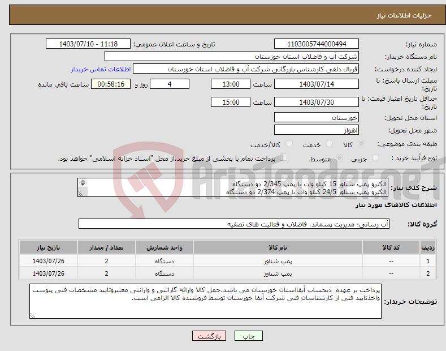This screenshot has height=351, width=446.
Task: Click the need number field 1103005744000494
Action: (317, 44)
